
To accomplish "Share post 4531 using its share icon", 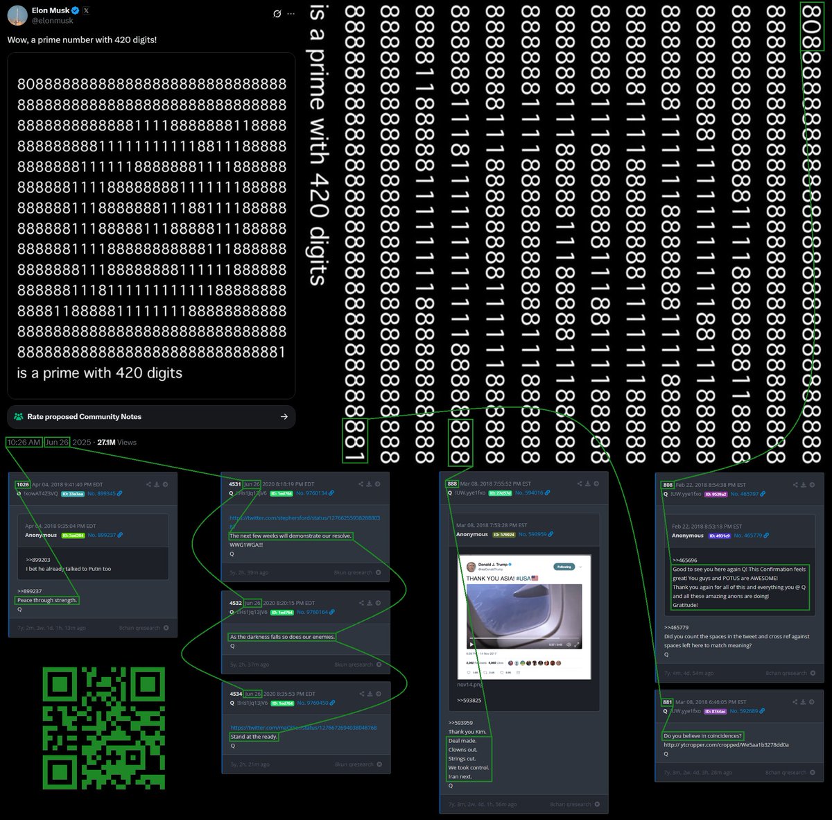I will [x=361, y=484].
